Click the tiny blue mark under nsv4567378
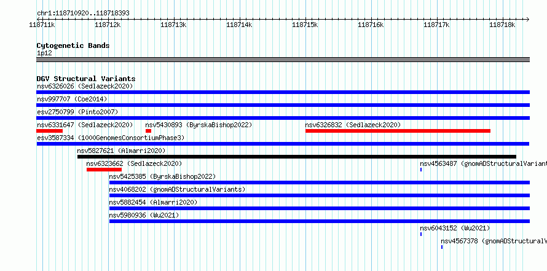This screenshot has width=547, height=271. (x=442, y=247)
